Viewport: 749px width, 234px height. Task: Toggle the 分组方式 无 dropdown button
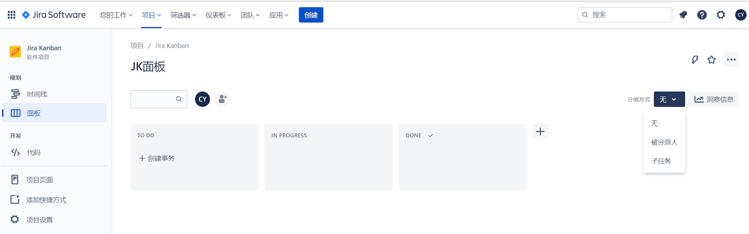click(669, 99)
